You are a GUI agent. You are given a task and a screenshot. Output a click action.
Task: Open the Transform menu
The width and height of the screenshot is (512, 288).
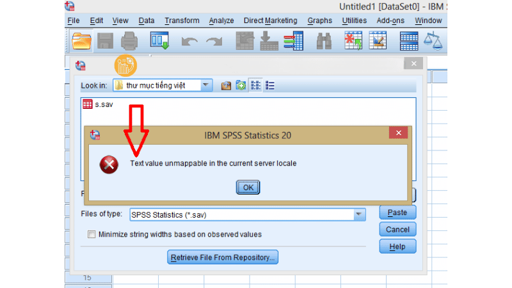(x=182, y=20)
